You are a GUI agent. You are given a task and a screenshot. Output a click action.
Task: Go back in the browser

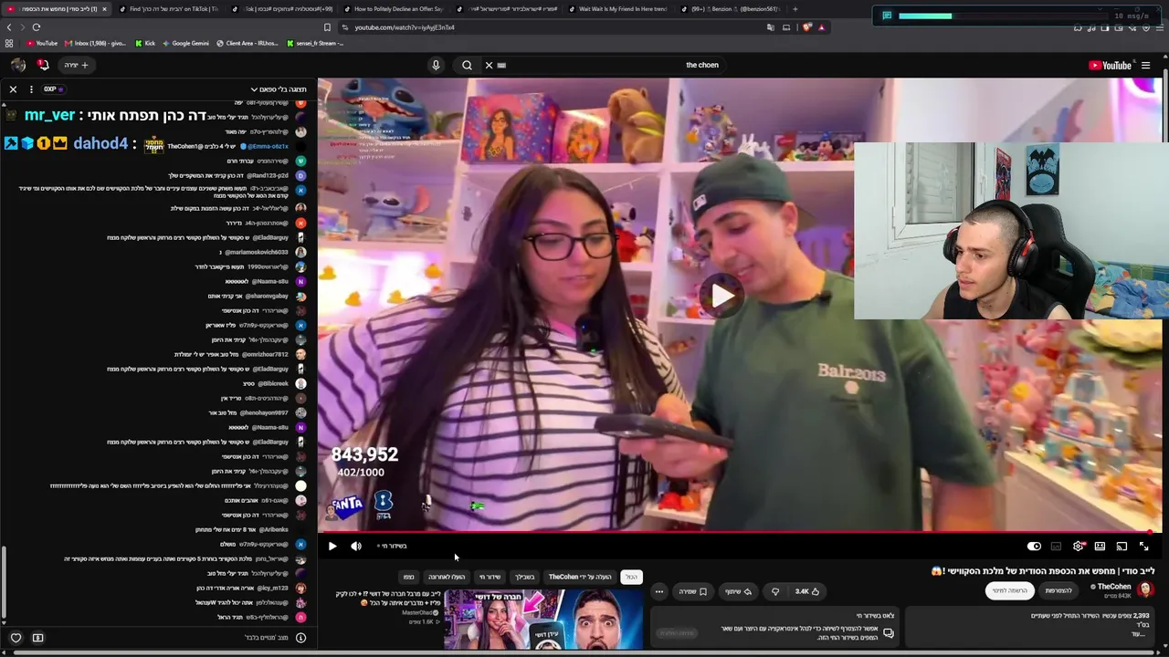click(9, 27)
